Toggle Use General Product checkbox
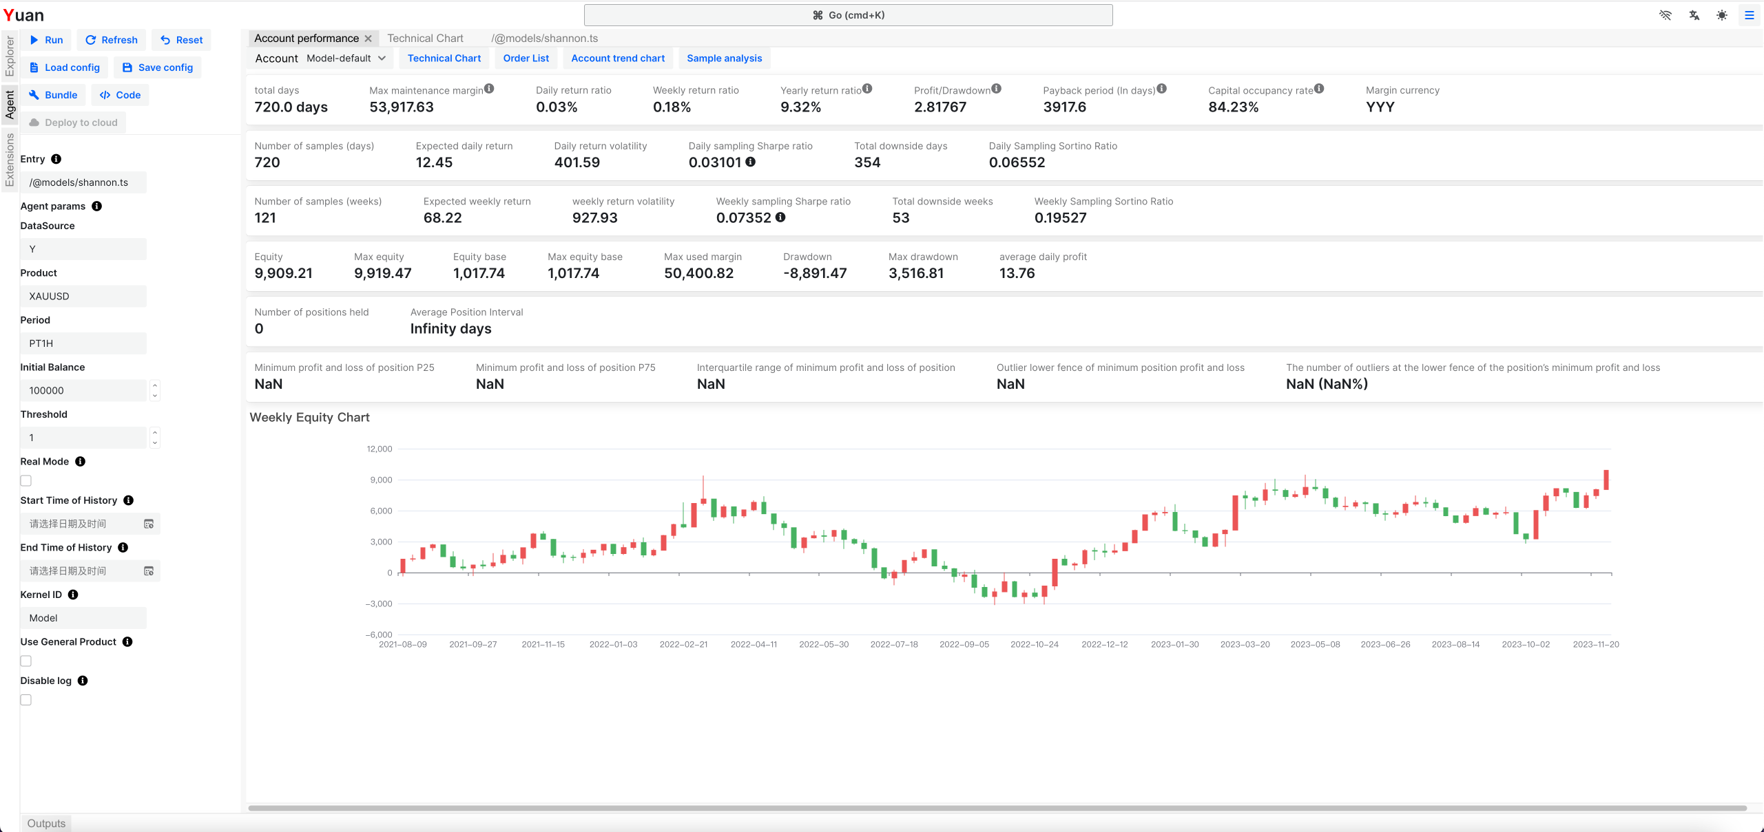The width and height of the screenshot is (1764, 832). (x=26, y=661)
